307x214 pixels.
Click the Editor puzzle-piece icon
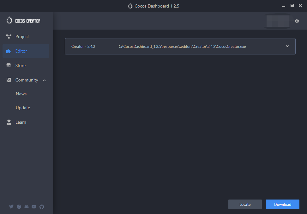pos(9,51)
